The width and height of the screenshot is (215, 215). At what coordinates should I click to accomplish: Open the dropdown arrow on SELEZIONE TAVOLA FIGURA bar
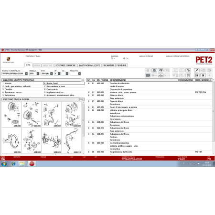83,99
